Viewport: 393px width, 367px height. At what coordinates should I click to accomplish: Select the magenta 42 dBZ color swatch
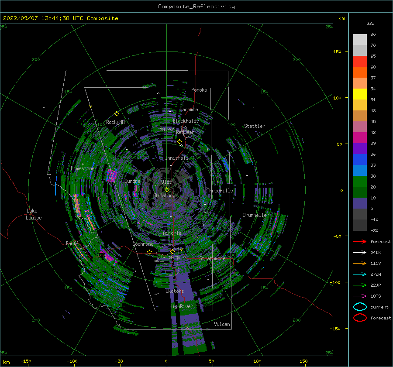[x=360, y=137]
